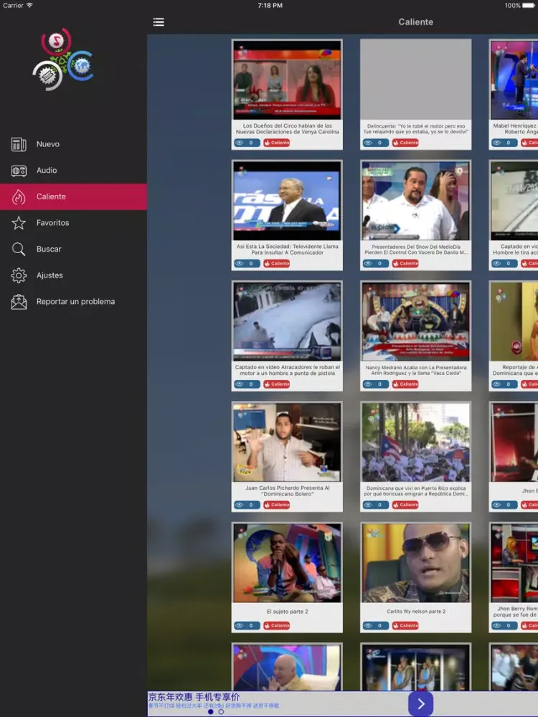Open Captado en video Atracadores thumbnail
The width and height of the screenshot is (538, 717).
[288, 321]
